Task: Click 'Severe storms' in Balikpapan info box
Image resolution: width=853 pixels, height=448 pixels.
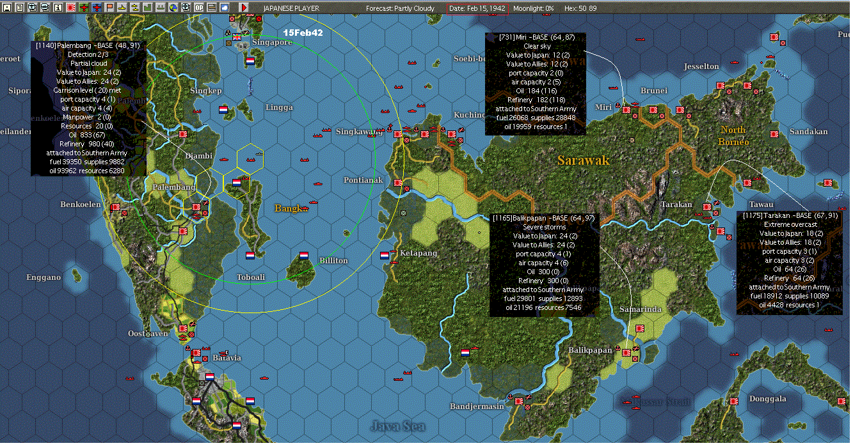Action: pyautogui.click(x=545, y=227)
